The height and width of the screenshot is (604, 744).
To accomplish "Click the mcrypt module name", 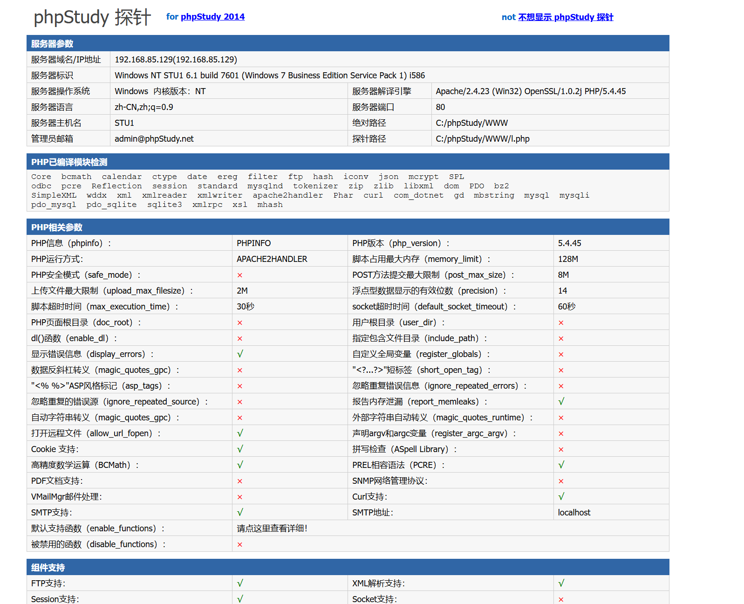I will 423,177.
